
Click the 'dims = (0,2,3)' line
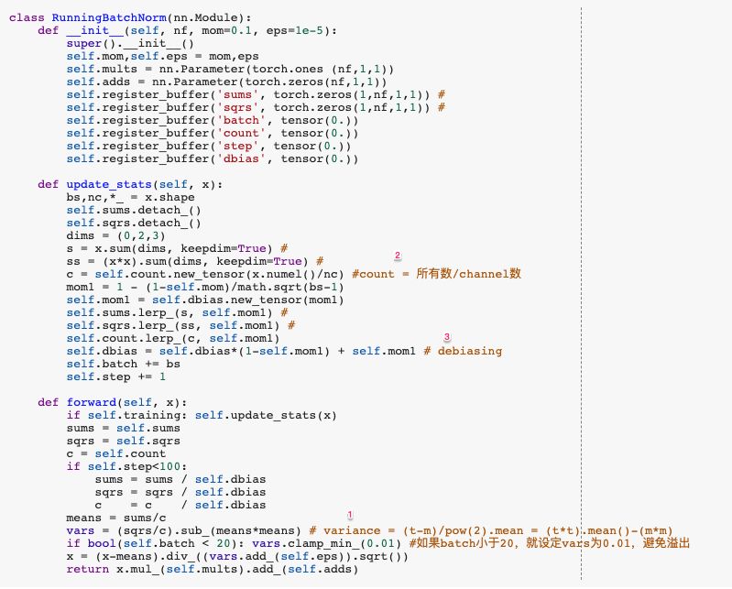[115, 236]
